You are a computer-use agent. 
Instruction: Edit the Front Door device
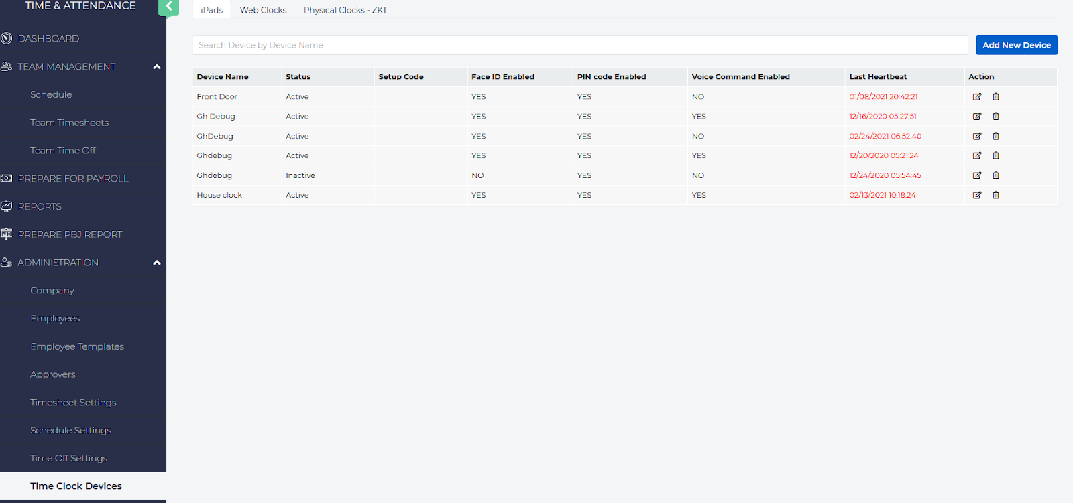click(x=977, y=96)
